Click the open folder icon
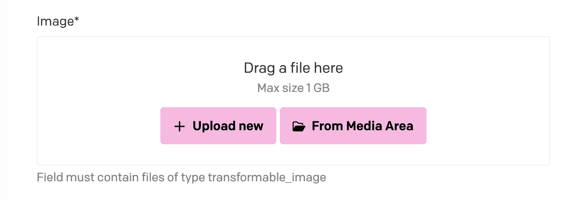The image size is (563, 200). [299, 126]
